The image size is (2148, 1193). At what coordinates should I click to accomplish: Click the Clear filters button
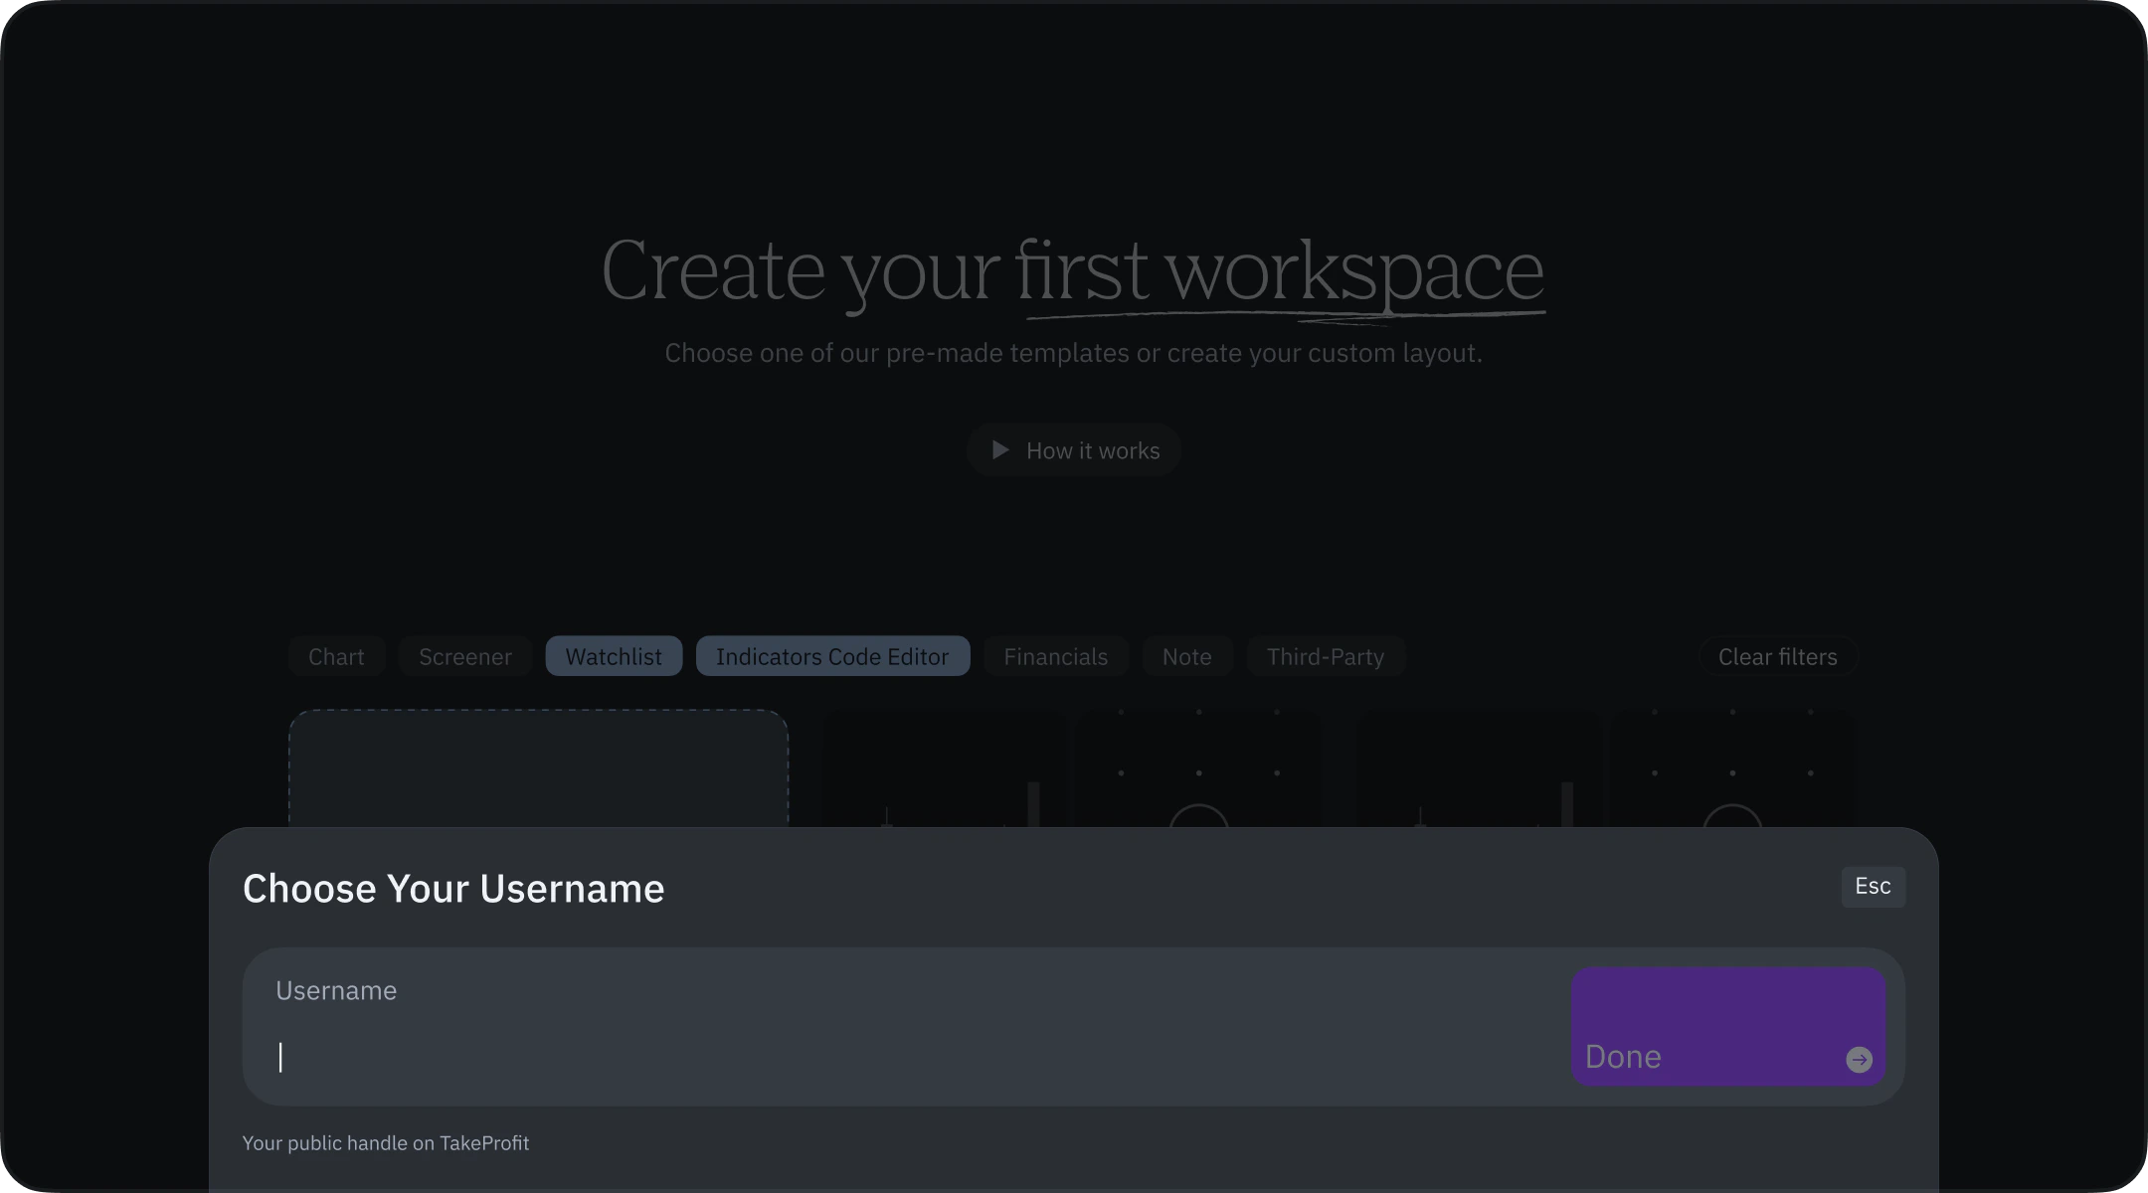[1777, 656]
